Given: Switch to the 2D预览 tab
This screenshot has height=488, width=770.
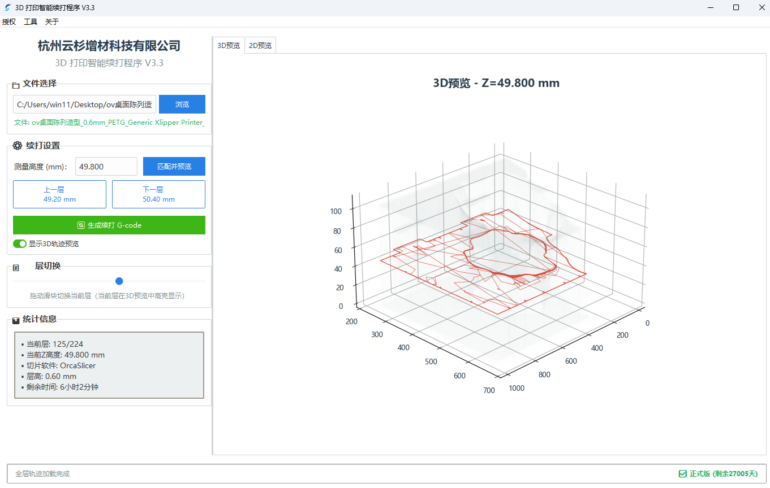Looking at the screenshot, I should tap(260, 45).
